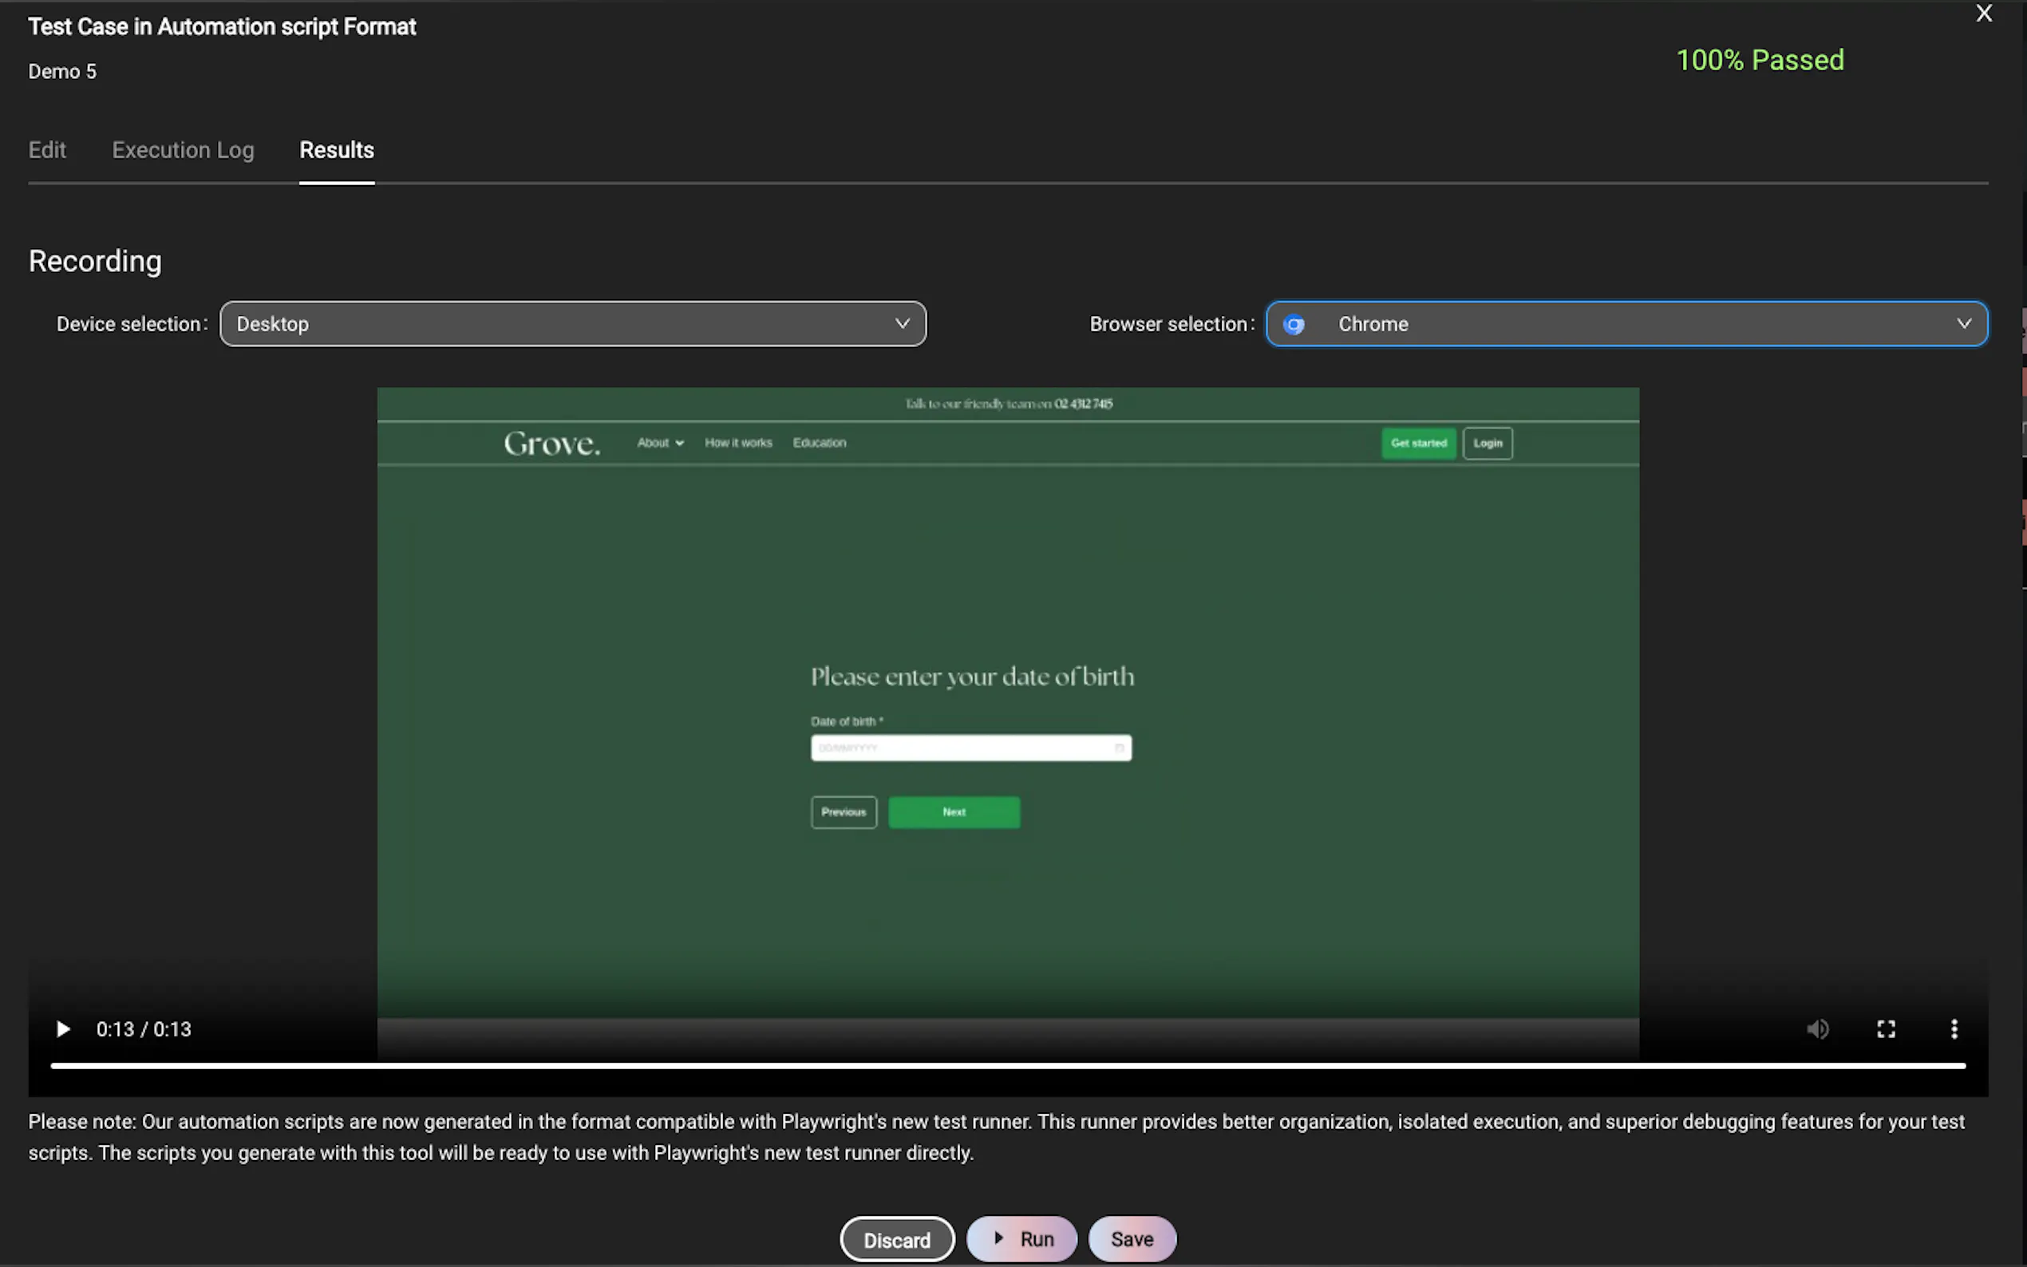Screen dimensions: 2027x1267
Task: Click the 100% Passed status text
Action: coord(1760,61)
